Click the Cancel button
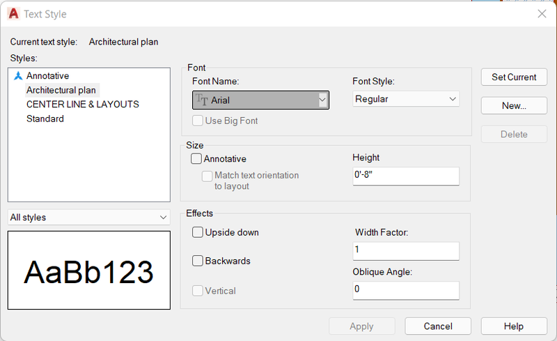The height and width of the screenshot is (341, 557). 438,326
